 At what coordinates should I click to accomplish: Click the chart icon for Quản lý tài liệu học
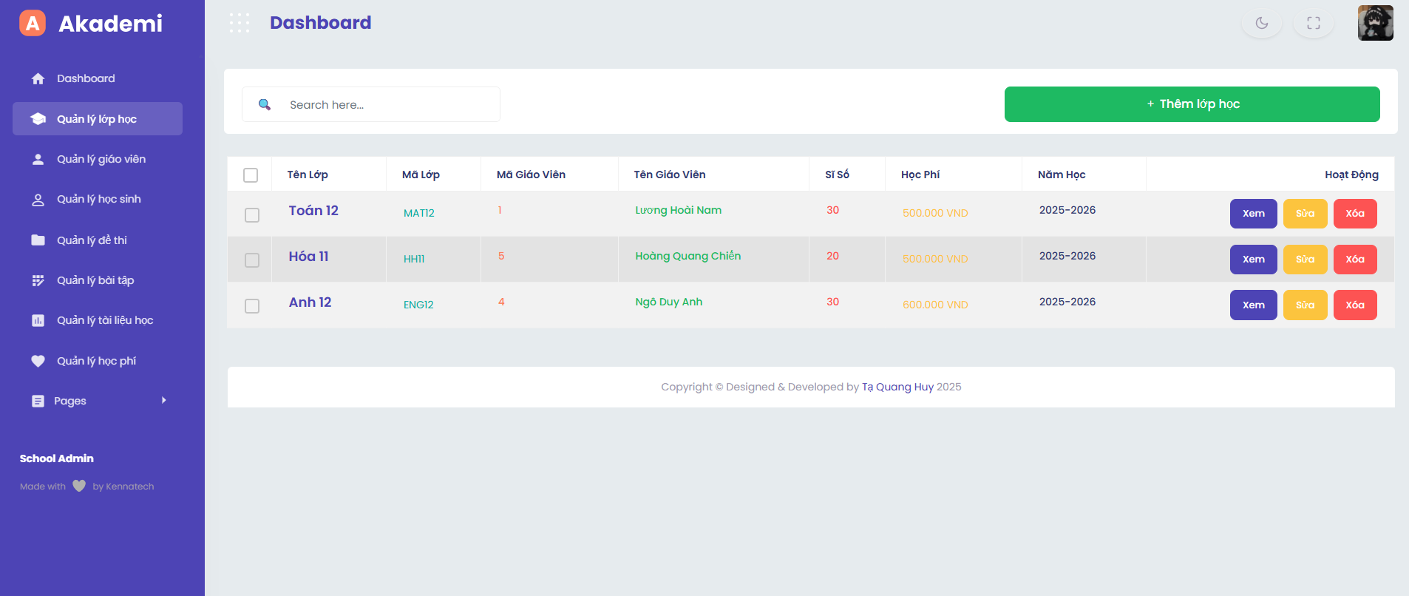pos(38,320)
